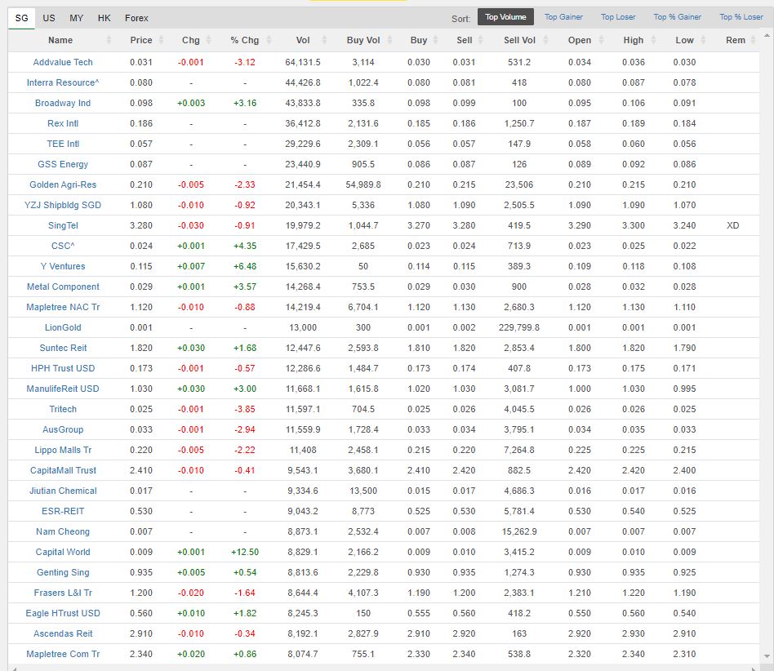774x671 pixels.
Task: Open the MY market tab
Action: (x=77, y=18)
